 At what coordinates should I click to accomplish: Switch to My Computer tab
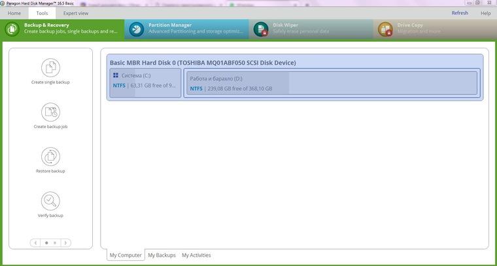tap(126, 255)
